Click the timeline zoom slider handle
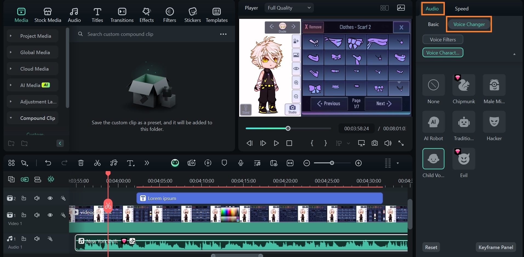The width and height of the screenshot is (524, 257). coord(332,163)
